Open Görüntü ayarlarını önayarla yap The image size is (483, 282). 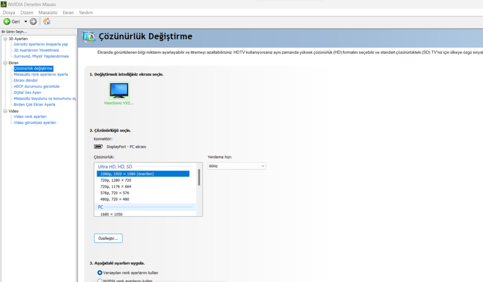point(41,44)
